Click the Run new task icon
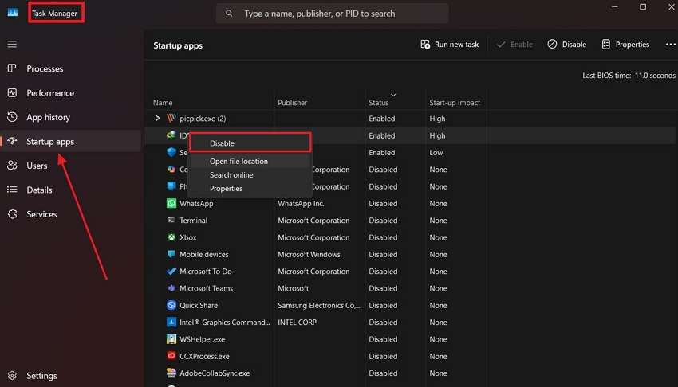This screenshot has height=387, width=678. 425,45
